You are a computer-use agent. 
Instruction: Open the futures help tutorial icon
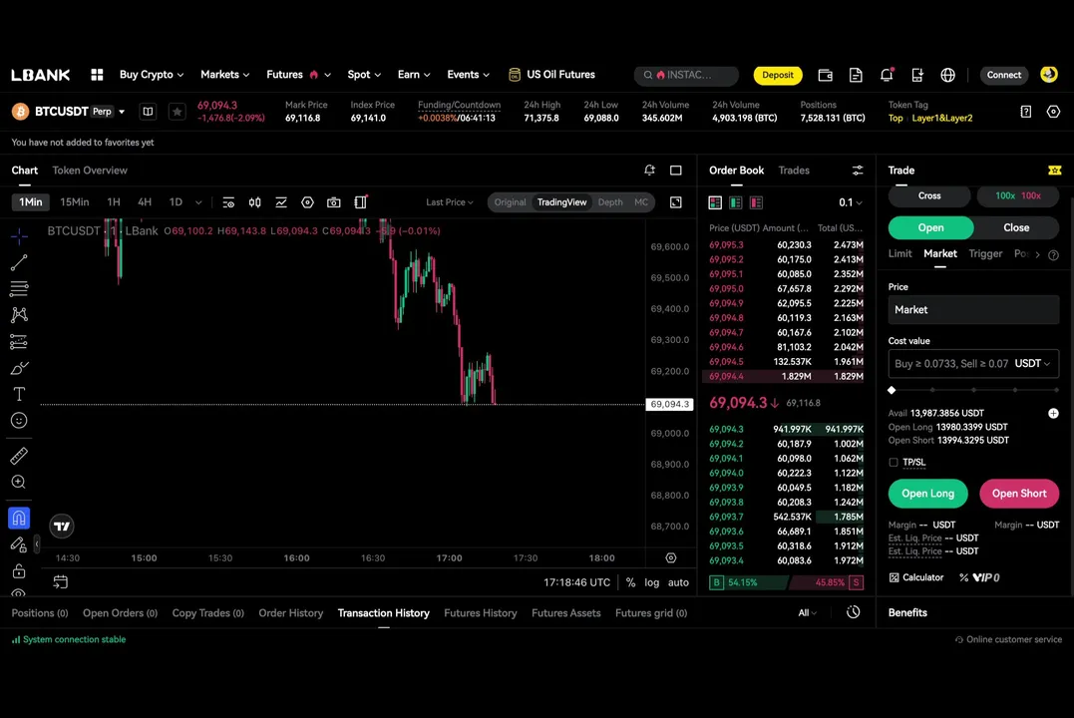tap(1025, 111)
